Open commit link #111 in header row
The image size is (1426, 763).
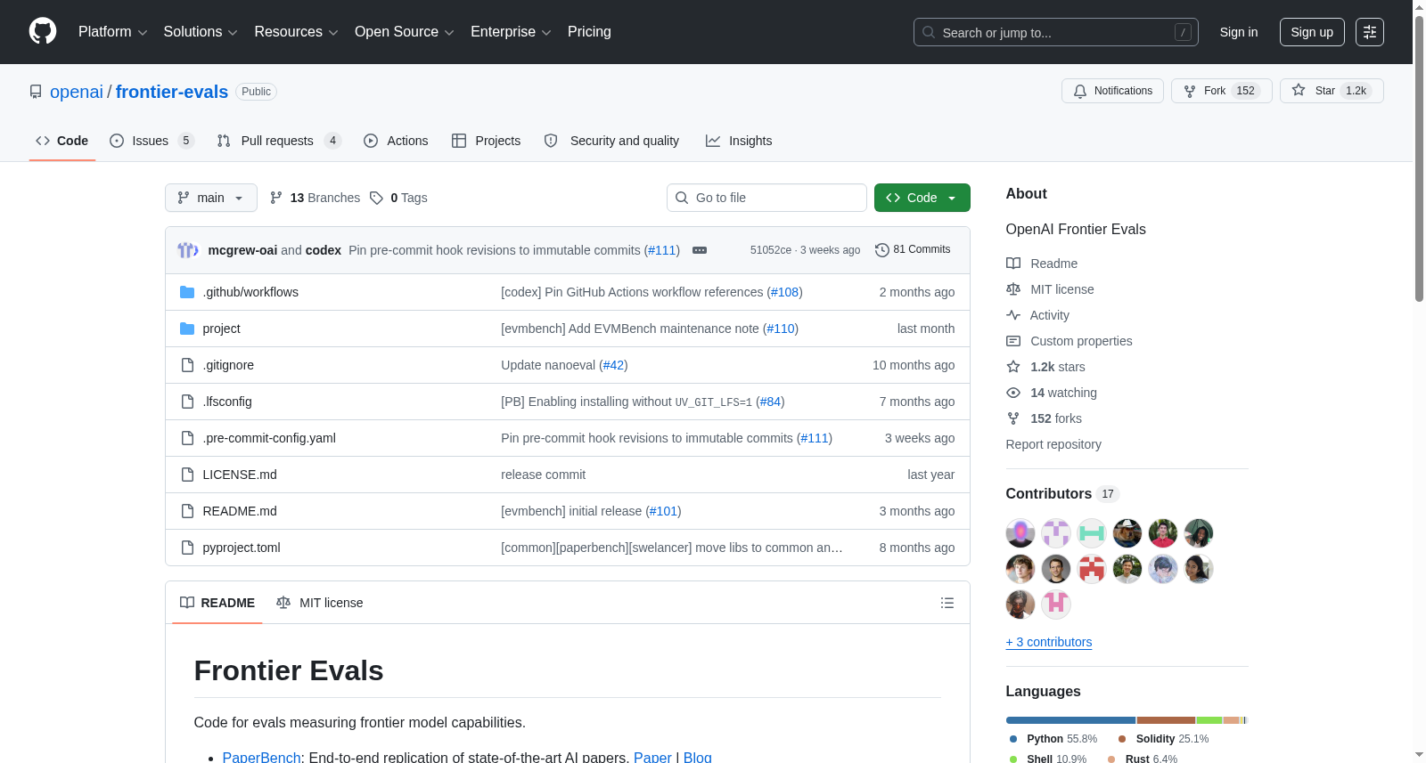[662, 250]
